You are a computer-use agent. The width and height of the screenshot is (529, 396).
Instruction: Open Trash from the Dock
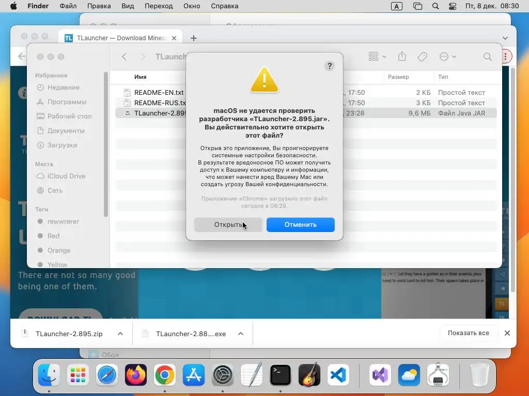pyautogui.click(x=479, y=374)
